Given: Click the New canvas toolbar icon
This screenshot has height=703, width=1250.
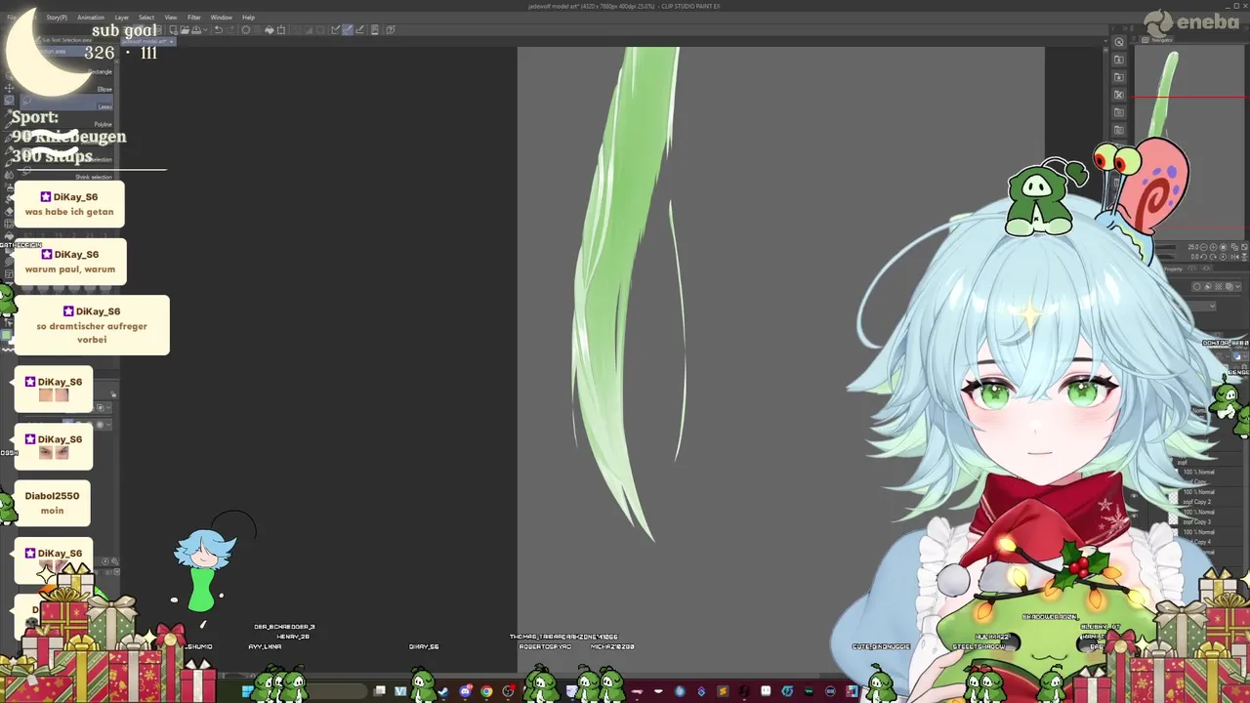Looking at the screenshot, I should tap(173, 29).
